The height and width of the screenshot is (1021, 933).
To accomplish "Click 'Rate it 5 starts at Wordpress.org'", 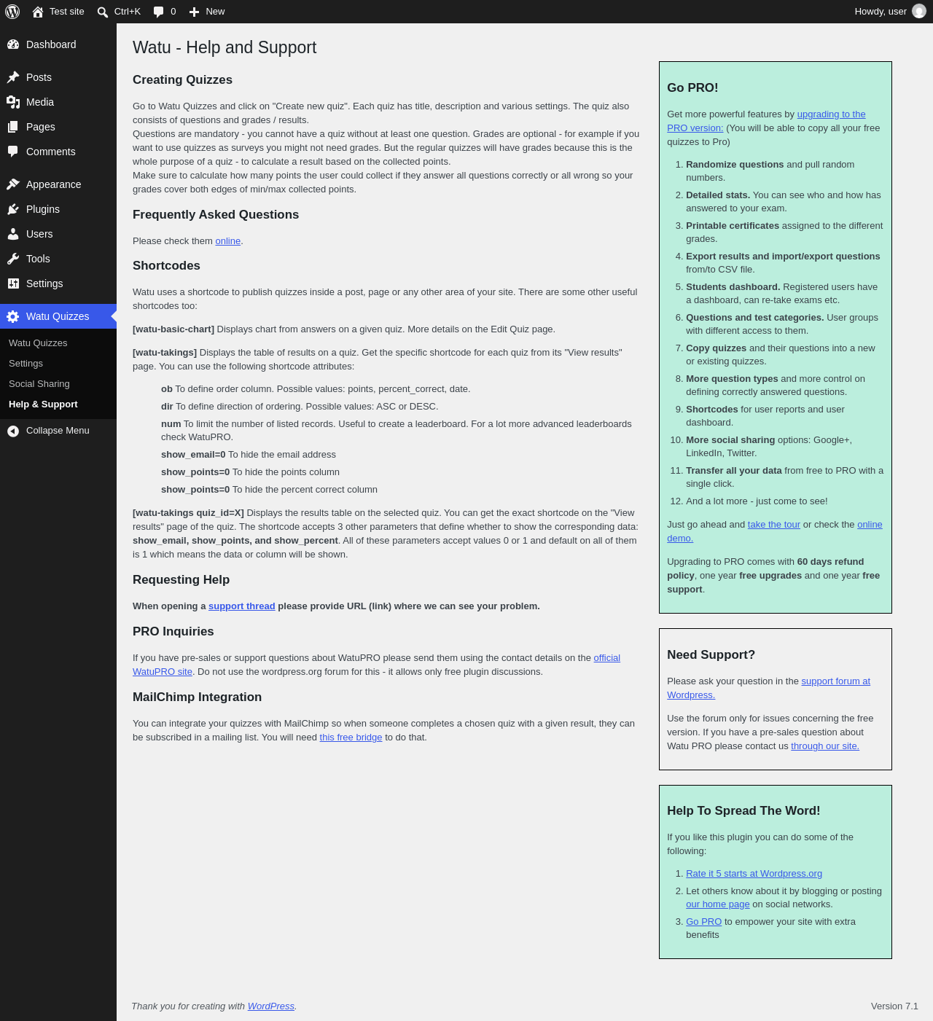I will (754, 874).
